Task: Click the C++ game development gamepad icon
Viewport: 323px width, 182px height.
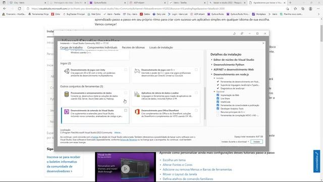Action: coord(137,71)
